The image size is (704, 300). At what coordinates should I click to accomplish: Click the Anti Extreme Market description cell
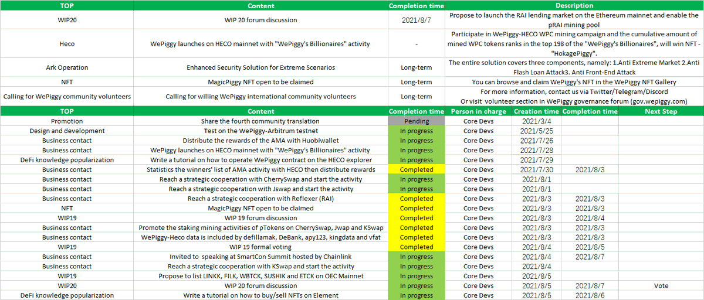click(574, 67)
